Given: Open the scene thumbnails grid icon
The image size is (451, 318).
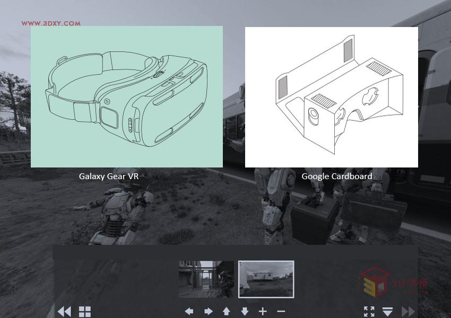Looking at the screenshot, I should [85, 312].
